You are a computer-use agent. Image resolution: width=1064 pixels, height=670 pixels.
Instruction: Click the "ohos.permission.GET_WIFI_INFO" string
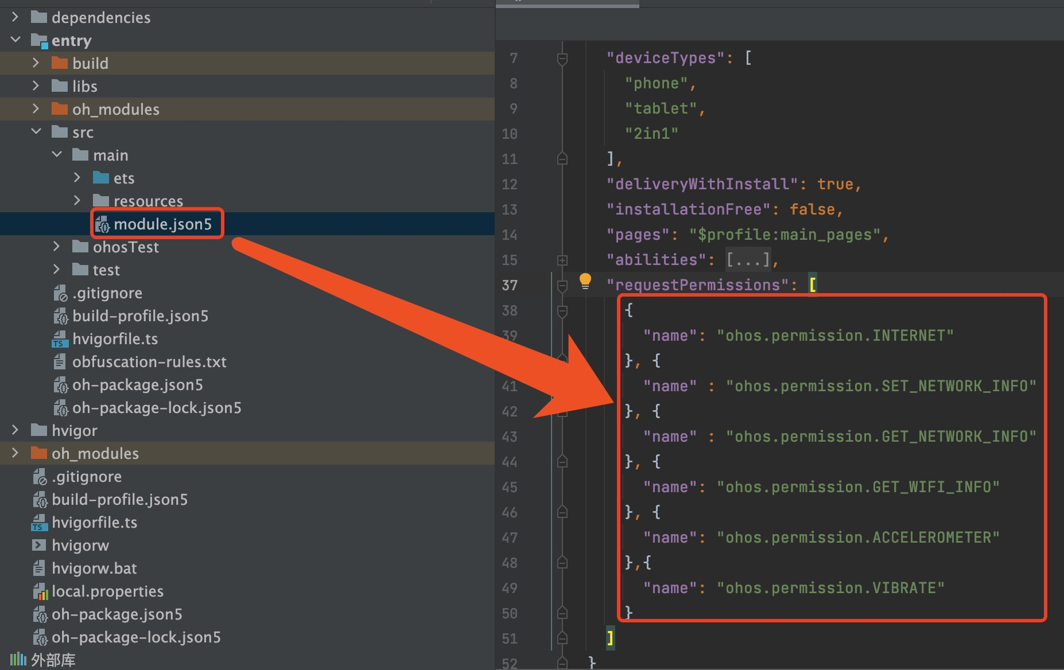pyautogui.click(x=858, y=487)
